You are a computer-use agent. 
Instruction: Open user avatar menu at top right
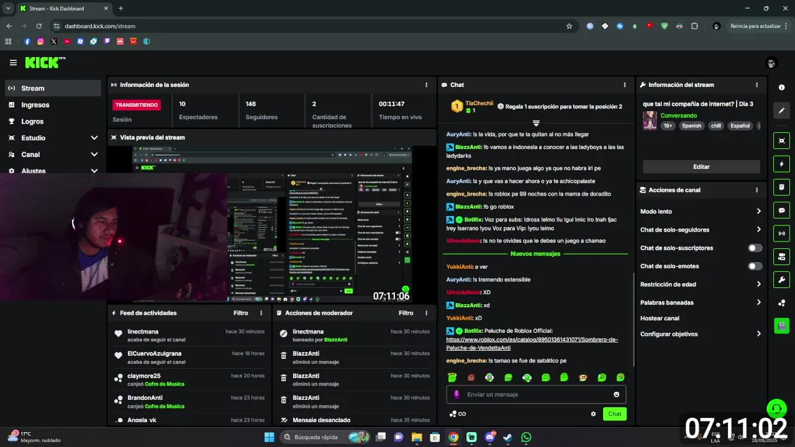pyautogui.click(x=771, y=63)
